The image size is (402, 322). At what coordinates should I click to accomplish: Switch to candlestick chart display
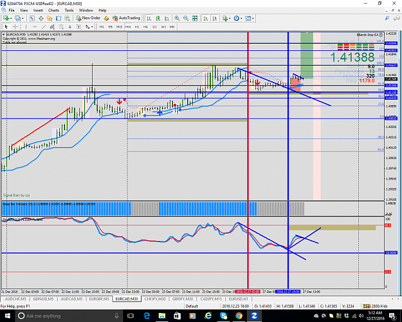(x=158, y=18)
